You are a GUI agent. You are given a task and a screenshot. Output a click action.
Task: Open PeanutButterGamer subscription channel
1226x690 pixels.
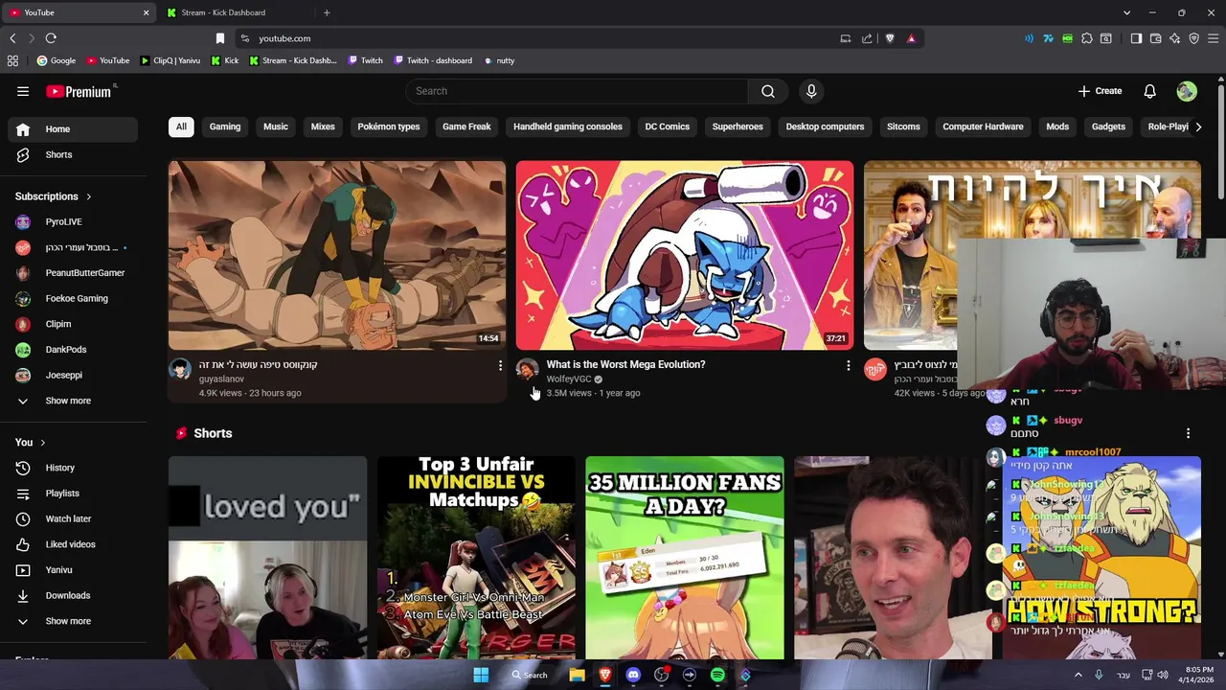coord(73,273)
